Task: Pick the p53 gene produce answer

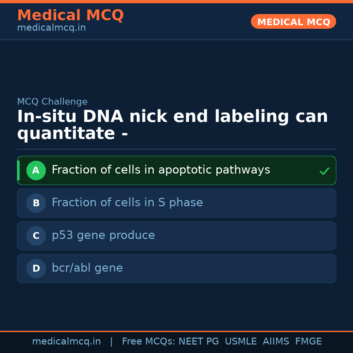Action: point(103,235)
